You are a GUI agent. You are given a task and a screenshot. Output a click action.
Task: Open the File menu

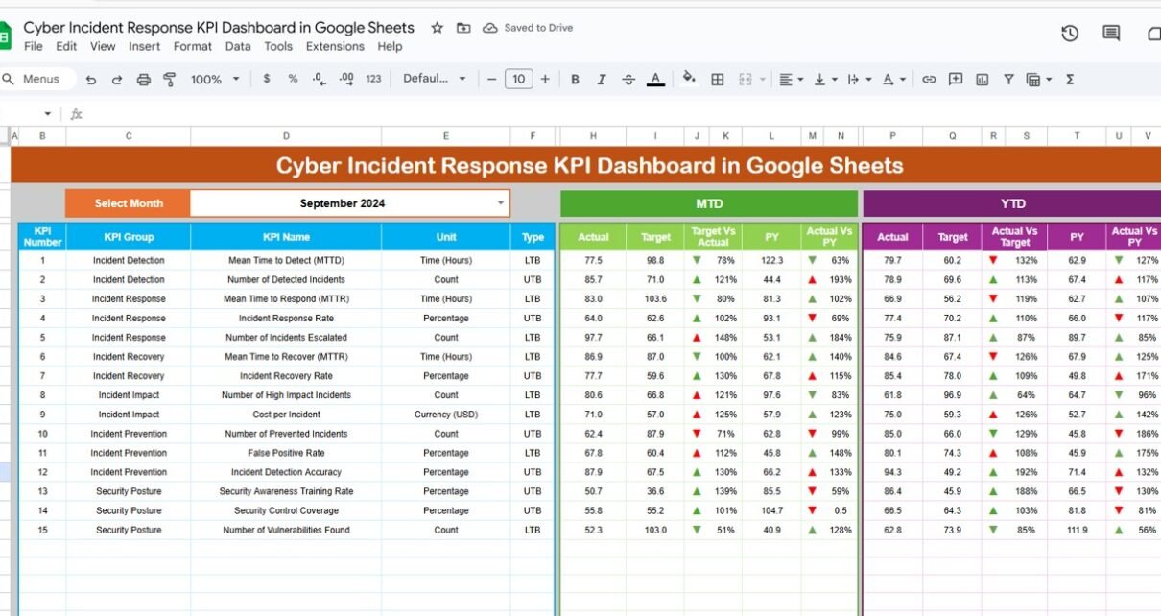tap(34, 46)
